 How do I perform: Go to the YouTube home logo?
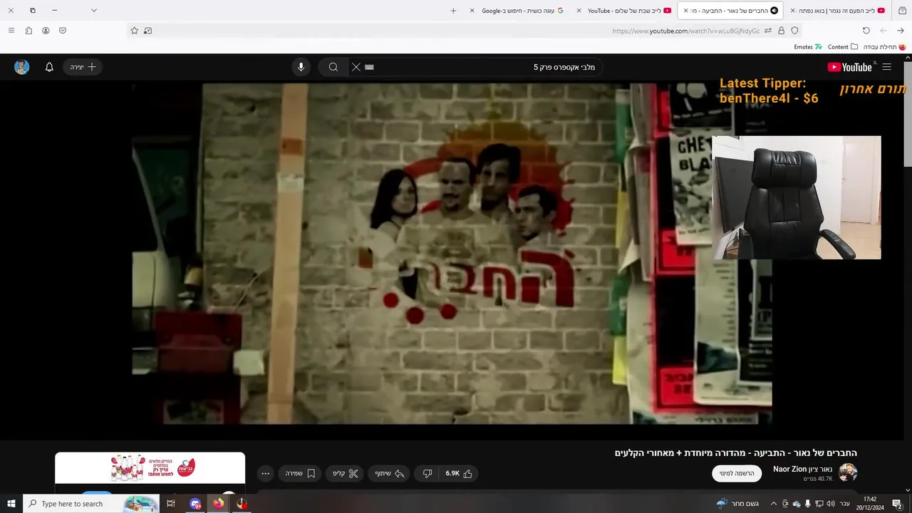[x=850, y=67]
